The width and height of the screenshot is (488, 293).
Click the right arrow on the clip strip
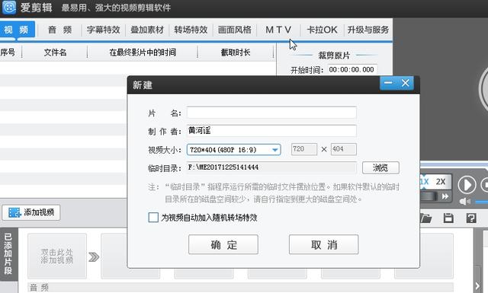point(477,285)
